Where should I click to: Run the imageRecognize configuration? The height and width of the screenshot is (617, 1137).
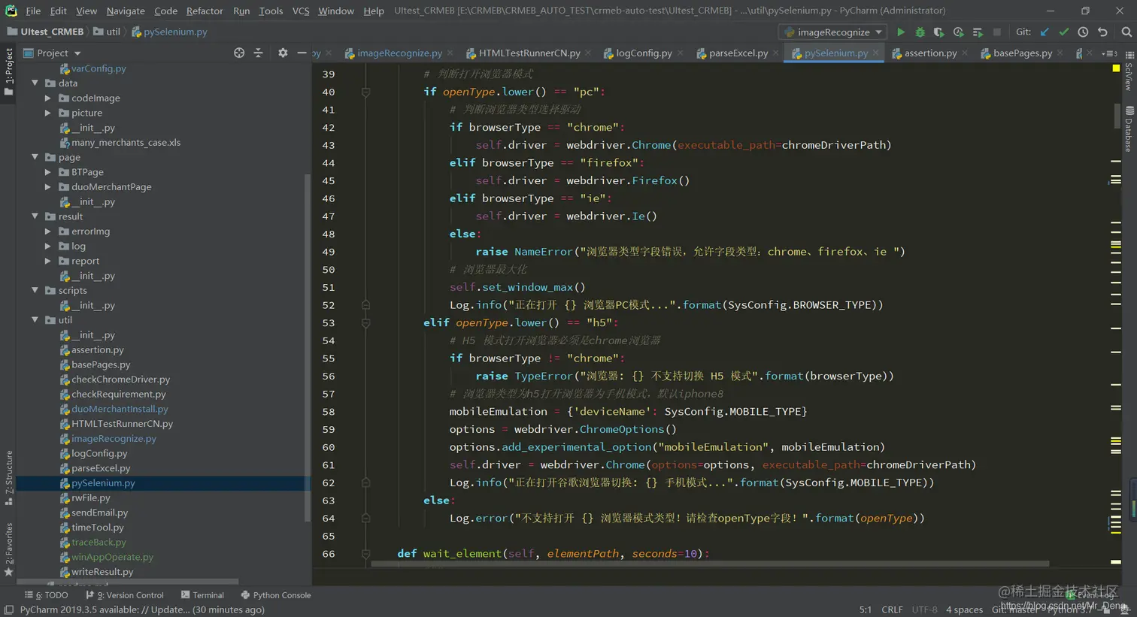[x=900, y=32]
